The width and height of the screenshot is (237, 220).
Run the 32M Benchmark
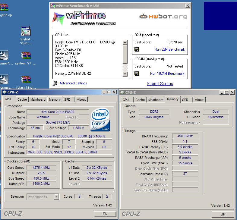tap(169, 49)
